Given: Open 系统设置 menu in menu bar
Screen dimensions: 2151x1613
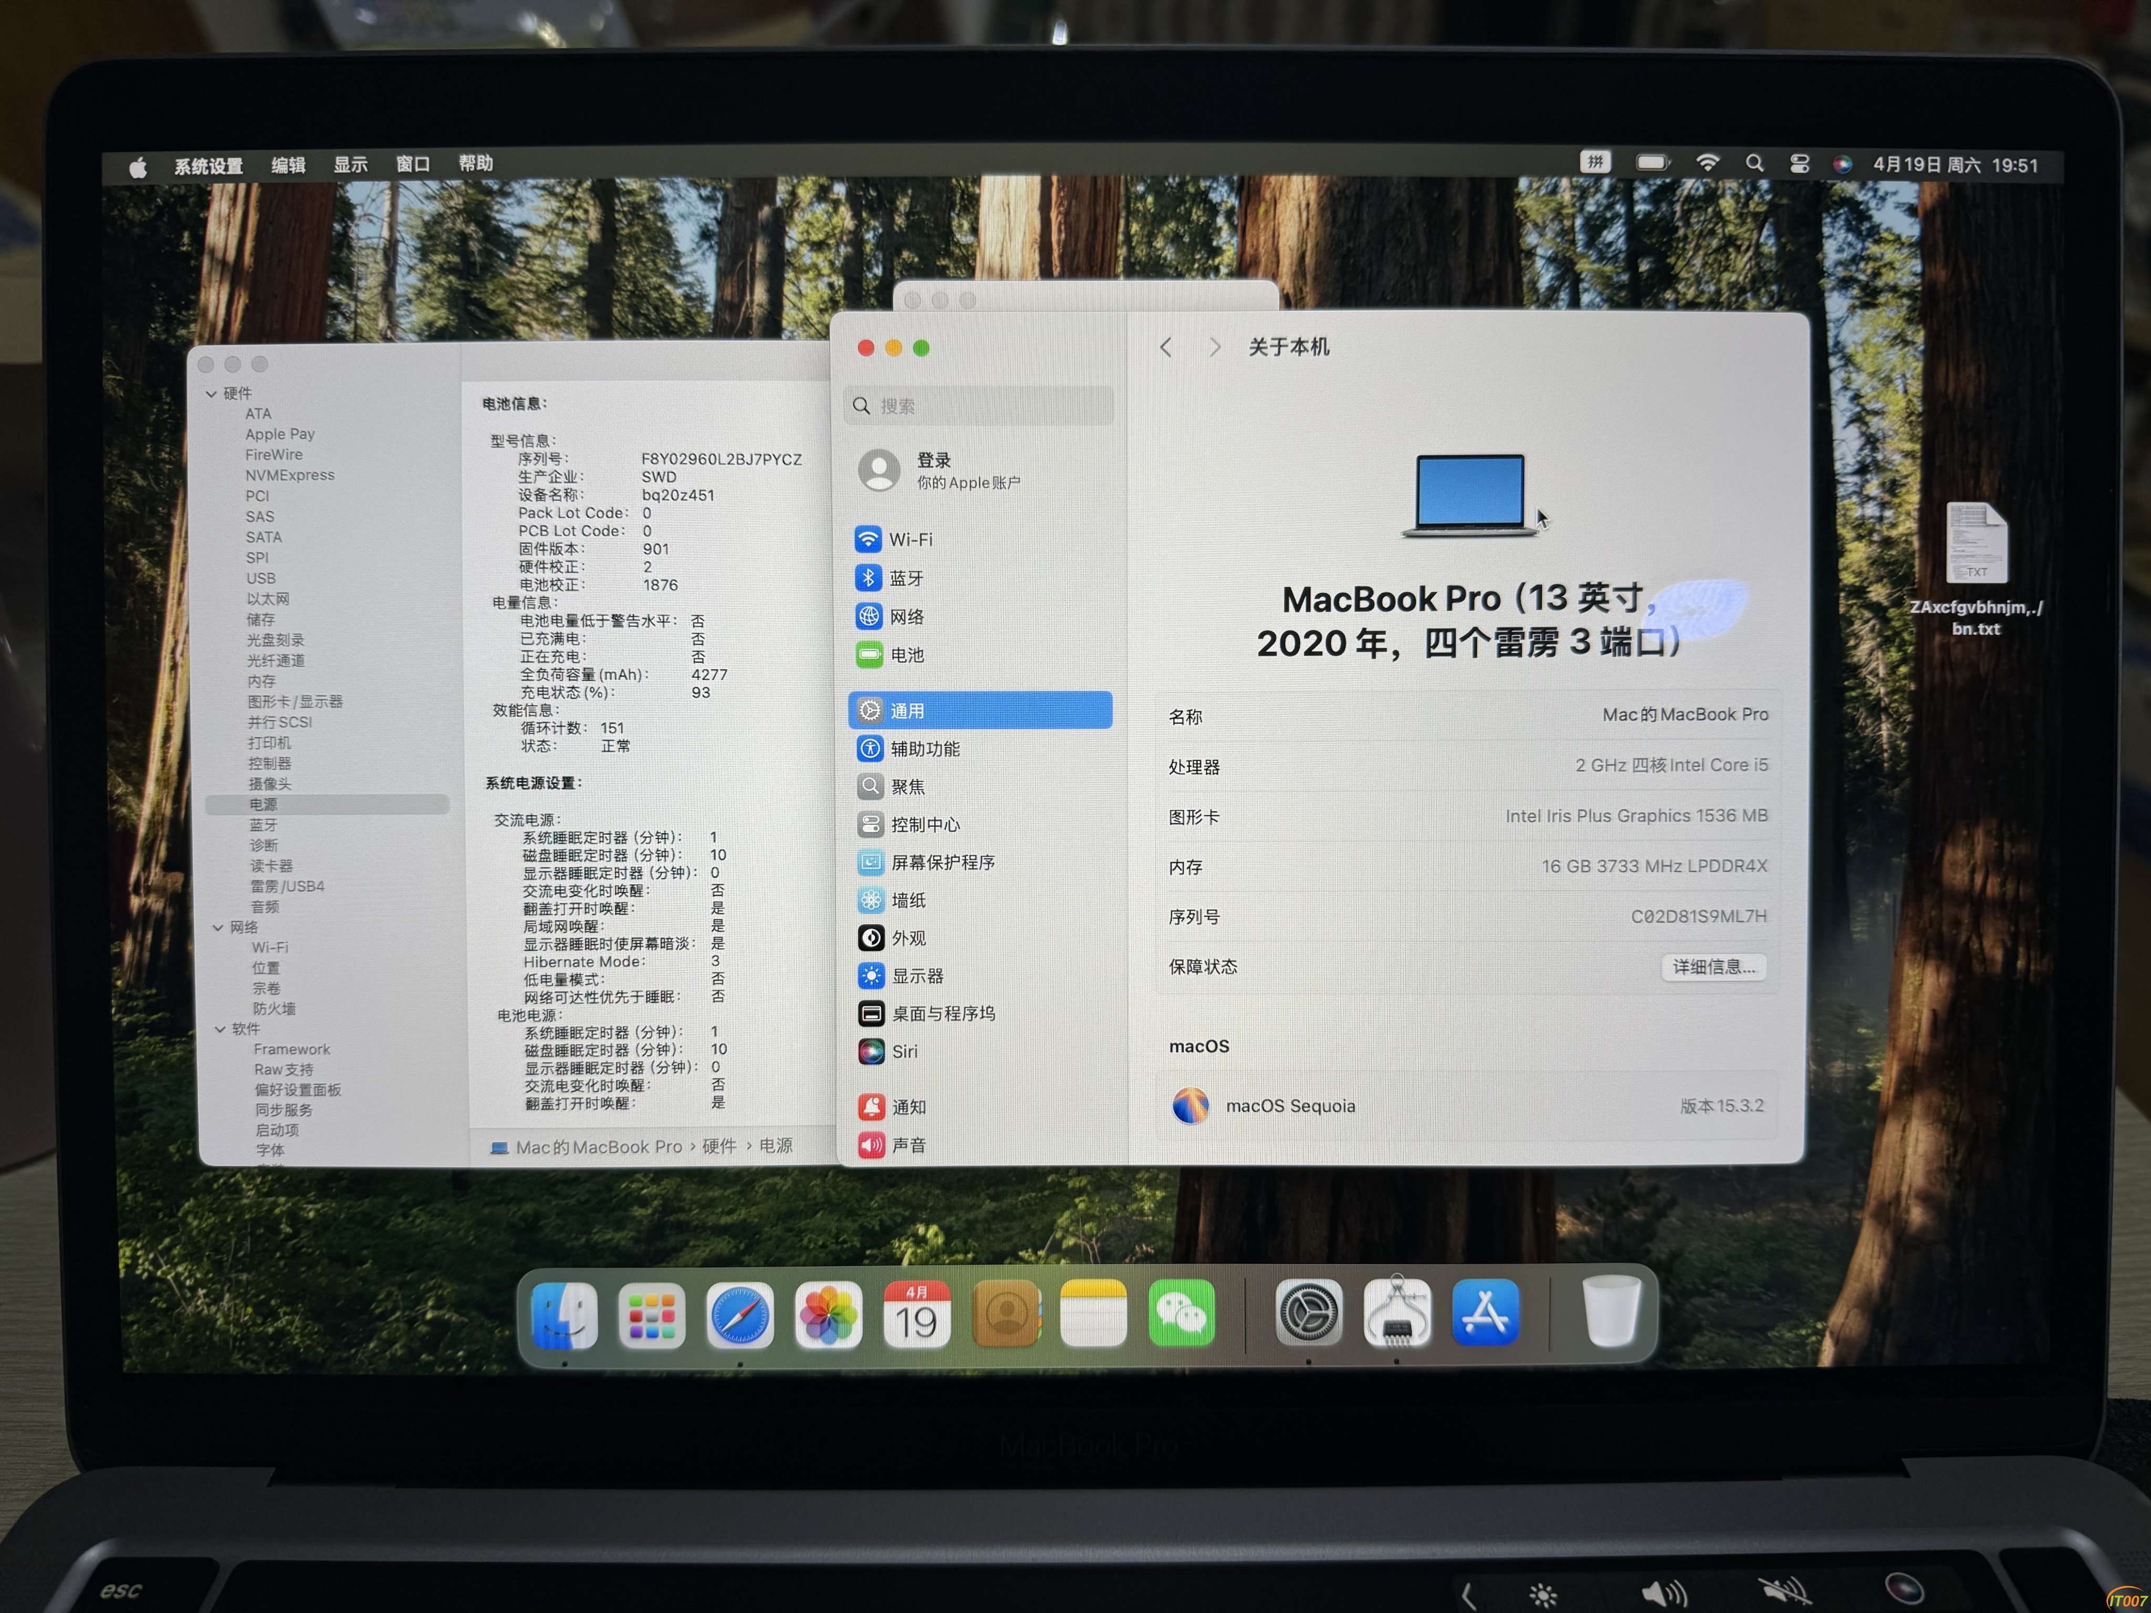Looking at the screenshot, I should point(208,166).
